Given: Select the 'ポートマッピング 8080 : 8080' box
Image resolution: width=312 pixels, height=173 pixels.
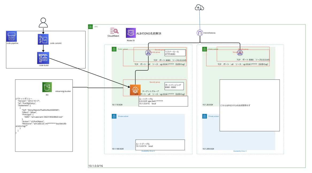Looking at the screenshot, I should tap(174, 86).
